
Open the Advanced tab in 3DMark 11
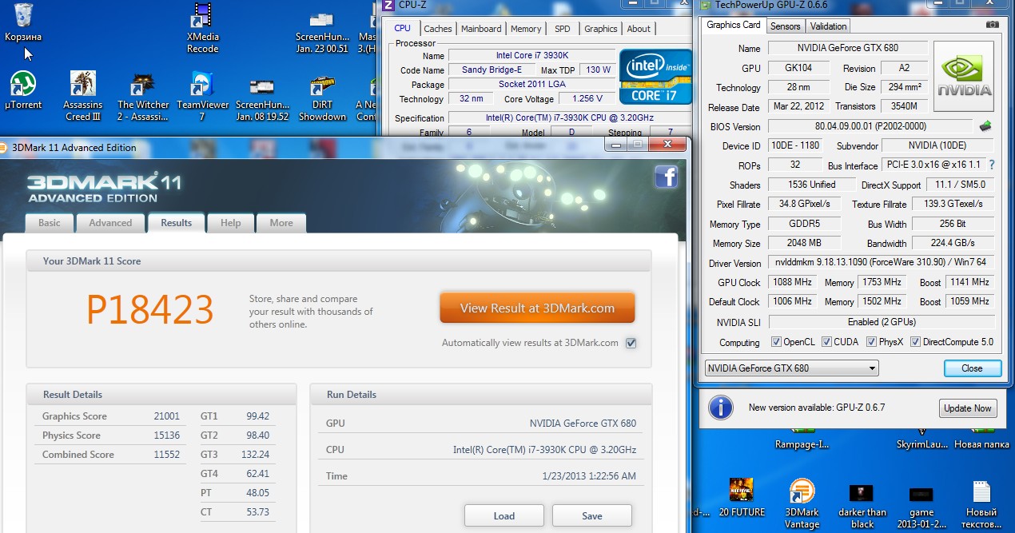[110, 223]
